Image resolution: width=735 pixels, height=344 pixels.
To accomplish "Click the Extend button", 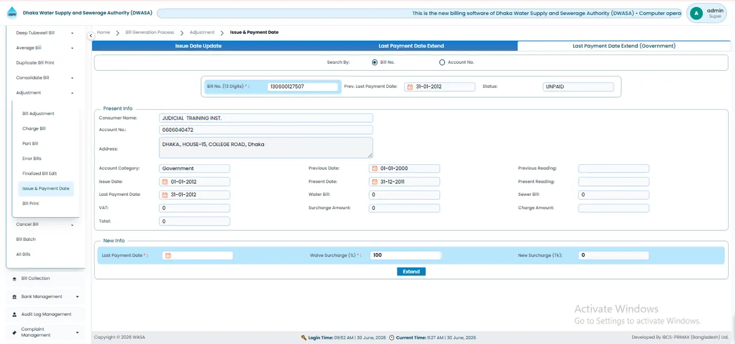I will coord(411,272).
